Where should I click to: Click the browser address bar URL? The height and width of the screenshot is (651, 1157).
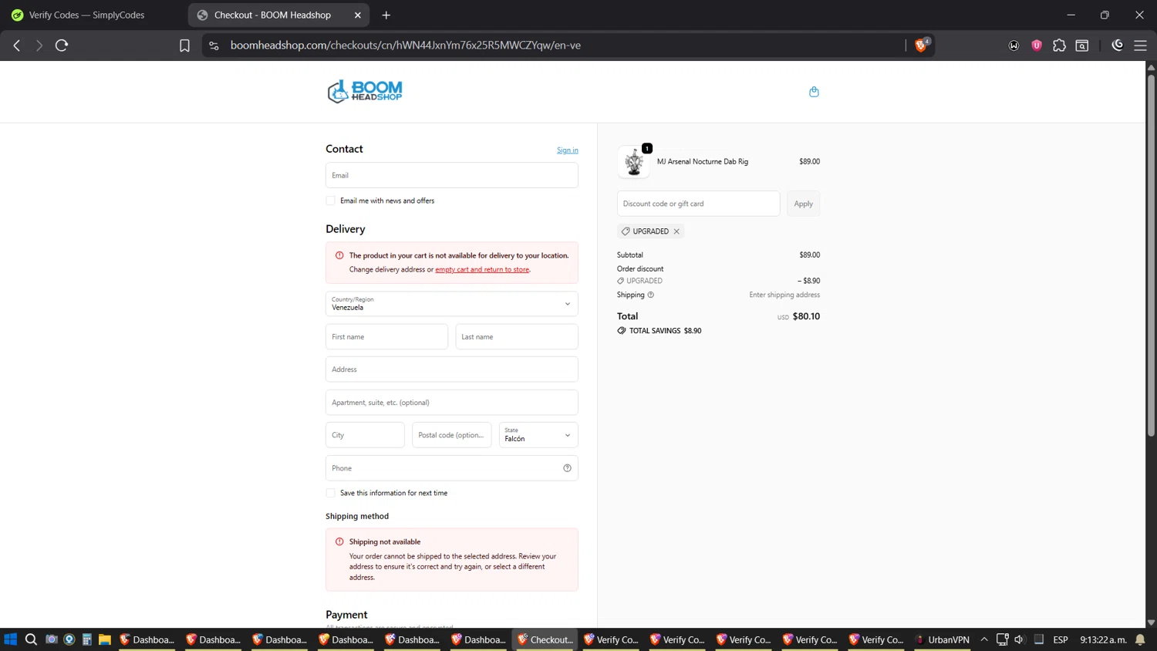pos(406,46)
